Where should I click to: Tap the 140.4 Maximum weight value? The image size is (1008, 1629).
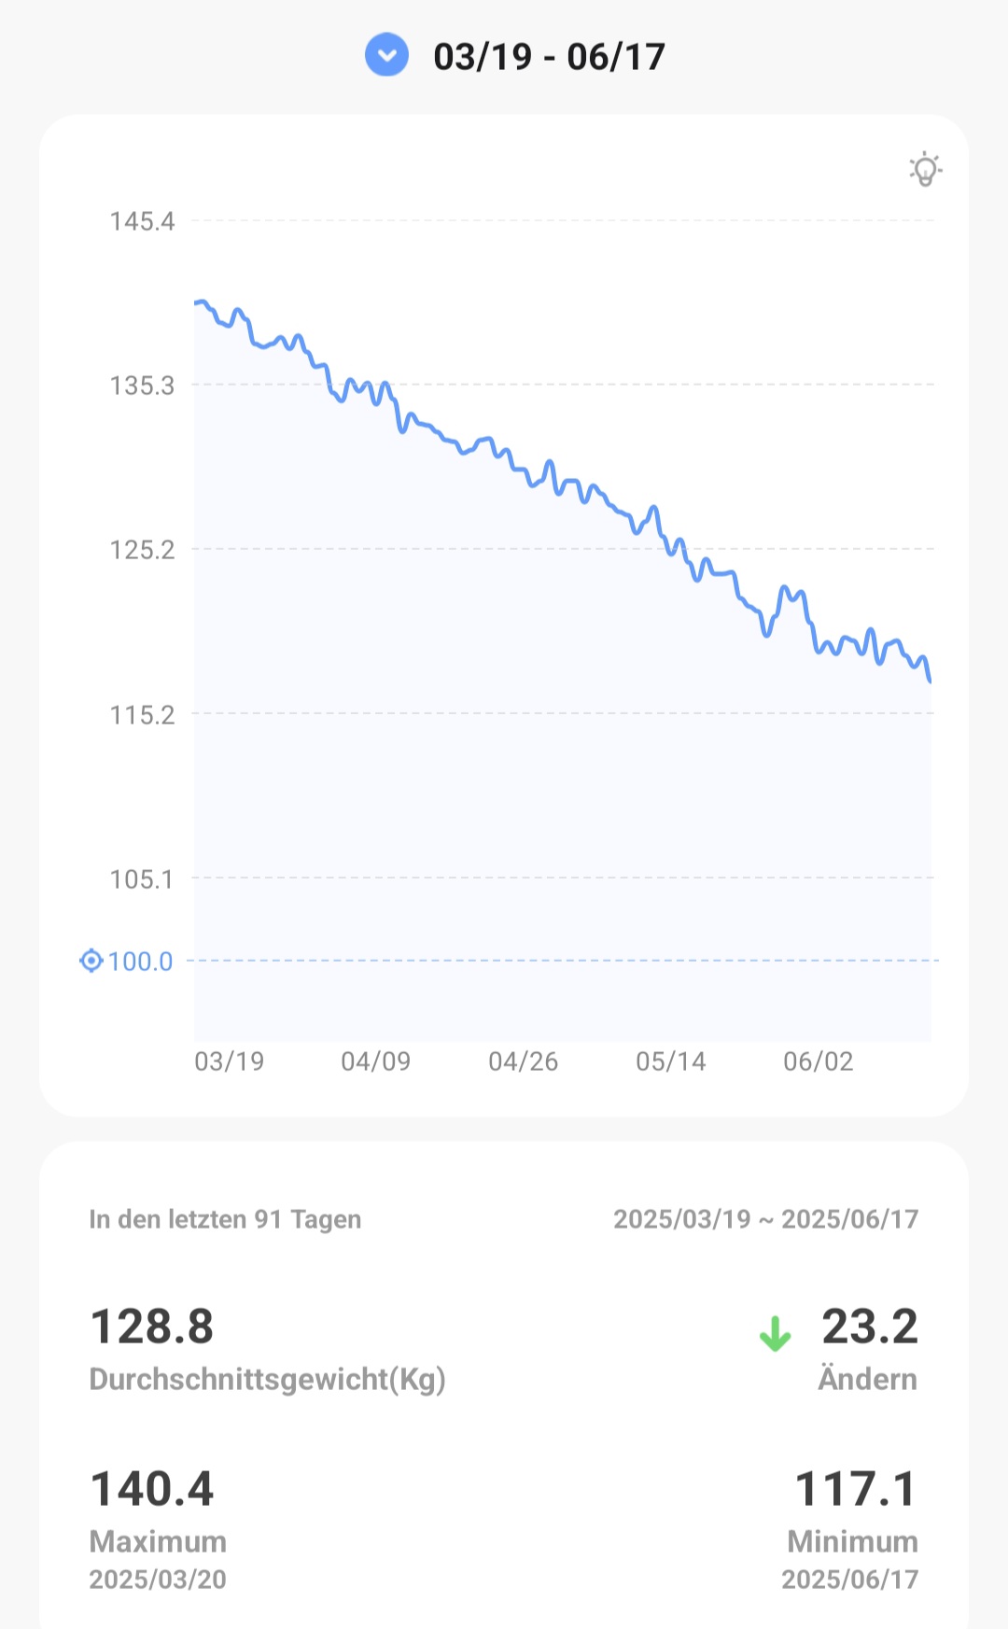pos(152,1489)
